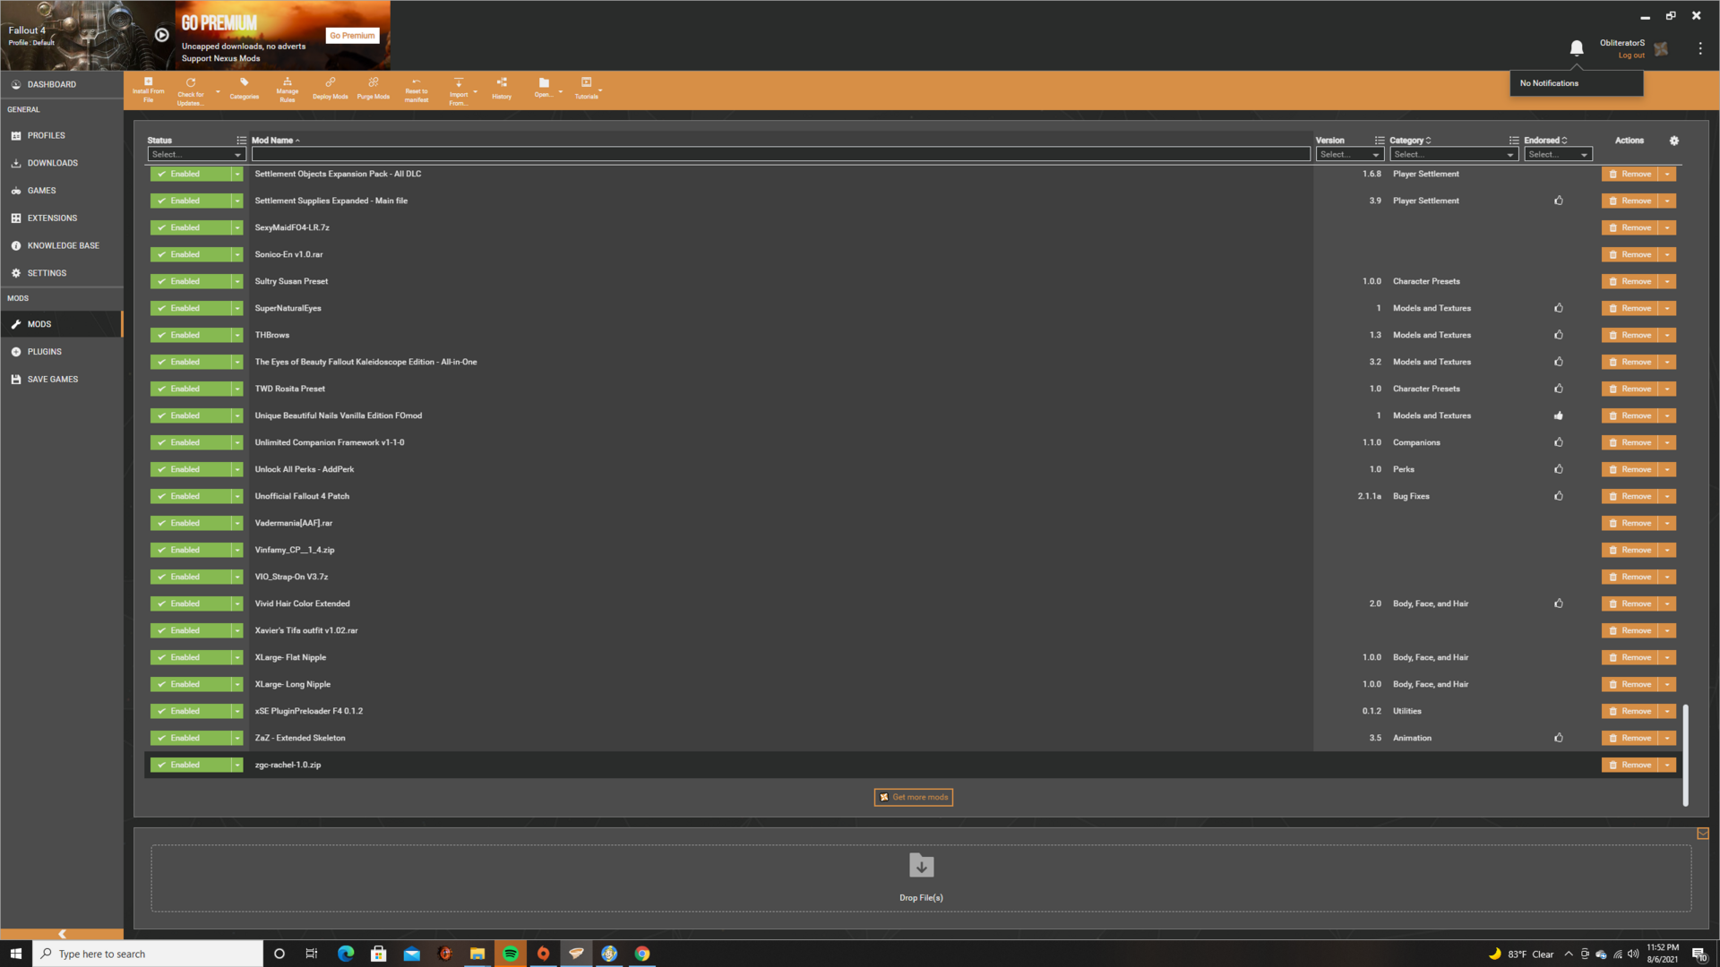The height and width of the screenshot is (967, 1720).
Task: Click endorse icon for ZaZ - Extended Skeleton
Action: [x=1559, y=738]
